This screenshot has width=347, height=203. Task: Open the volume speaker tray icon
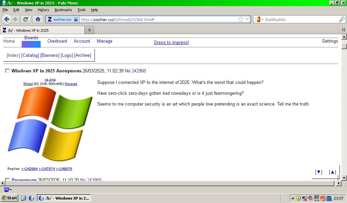[x=310, y=198]
